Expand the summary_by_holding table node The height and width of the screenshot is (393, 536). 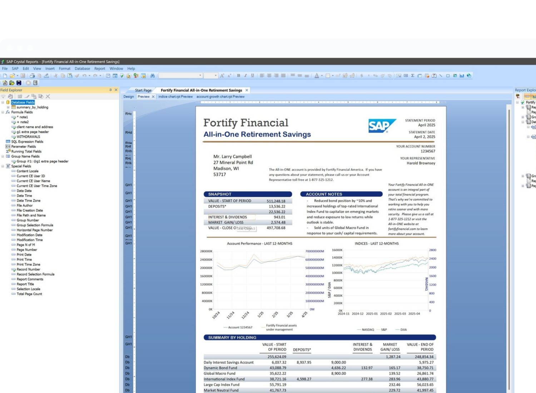point(8,107)
